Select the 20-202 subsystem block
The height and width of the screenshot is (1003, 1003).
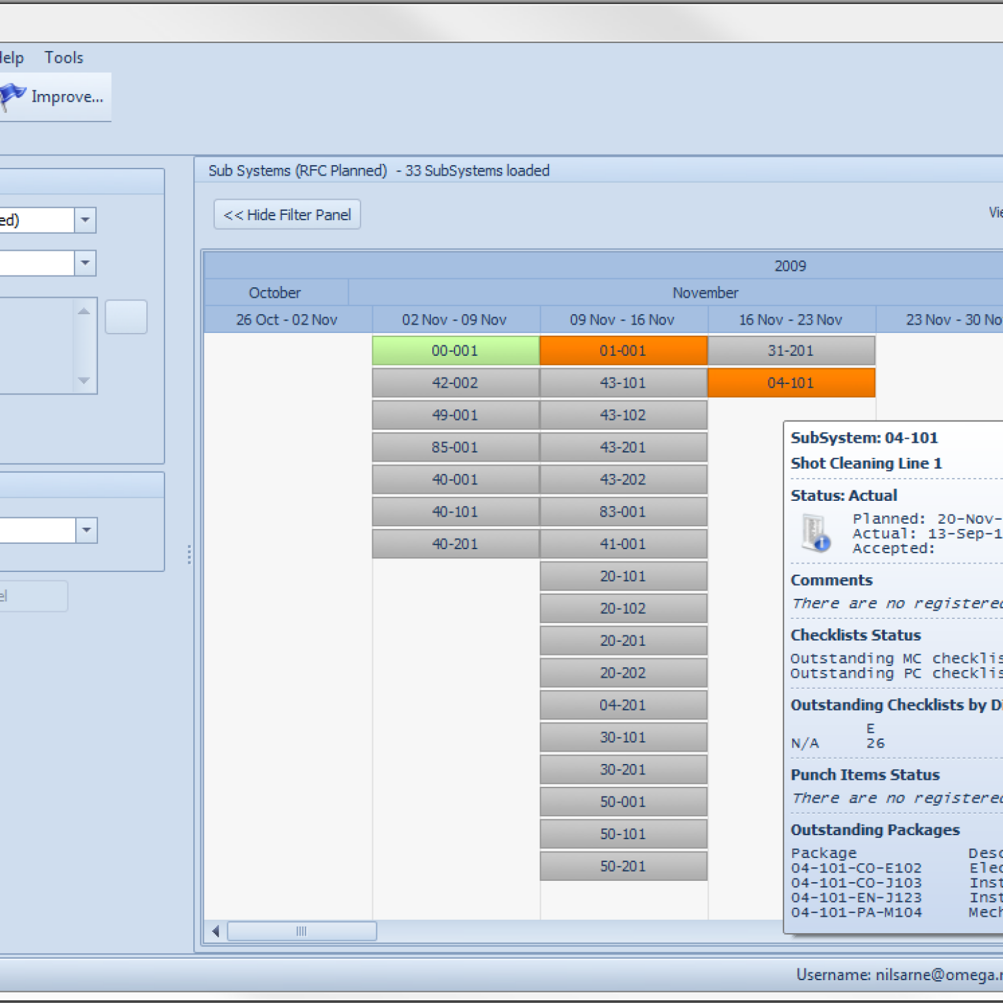[x=623, y=673]
